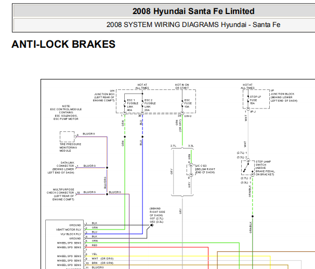The height and width of the screenshot is (269, 315).
Task: Select the "2008 SYSTEM WIRING DIAGRAMS" subtitle line
Action: point(193,25)
